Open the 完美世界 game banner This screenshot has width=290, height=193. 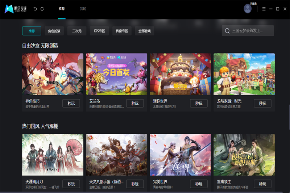coord(180,155)
